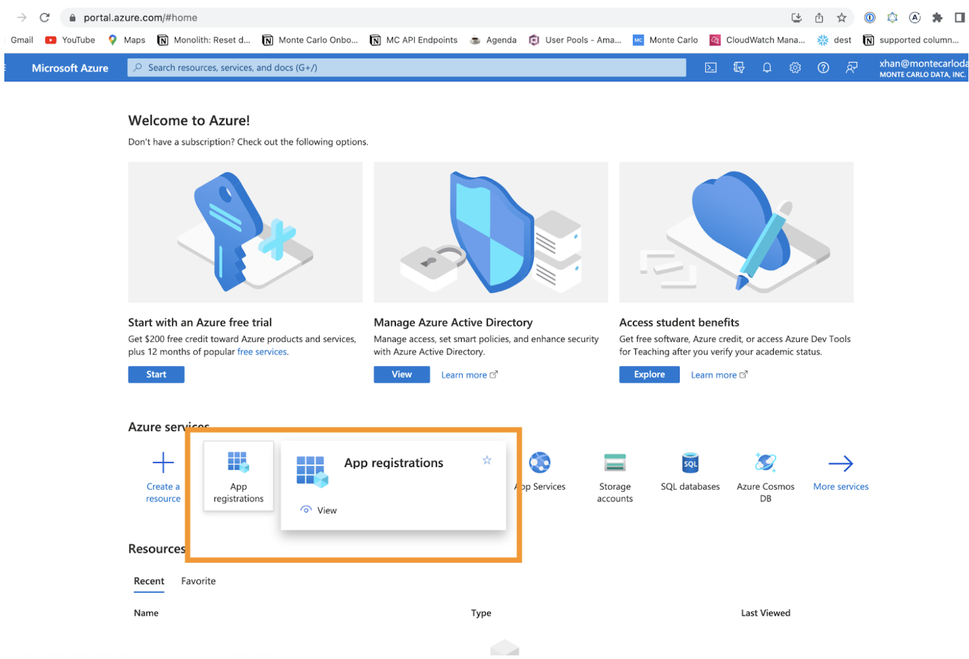Open the YouTube bookmark
The height and width of the screenshot is (659, 969).
(x=70, y=40)
